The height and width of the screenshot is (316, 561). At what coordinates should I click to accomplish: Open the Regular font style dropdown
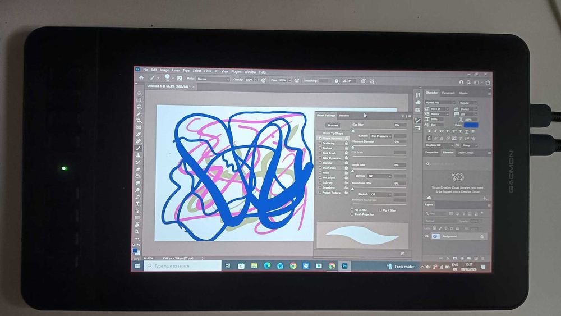(468, 103)
